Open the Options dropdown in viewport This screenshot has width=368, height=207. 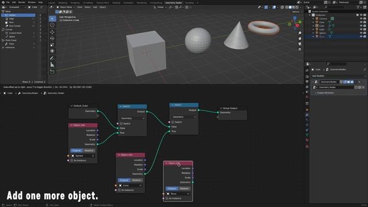point(297,11)
